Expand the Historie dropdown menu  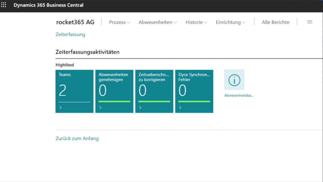coord(196,22)
